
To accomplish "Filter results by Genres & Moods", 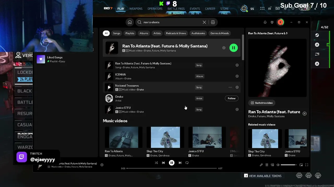I will [219, 33].
